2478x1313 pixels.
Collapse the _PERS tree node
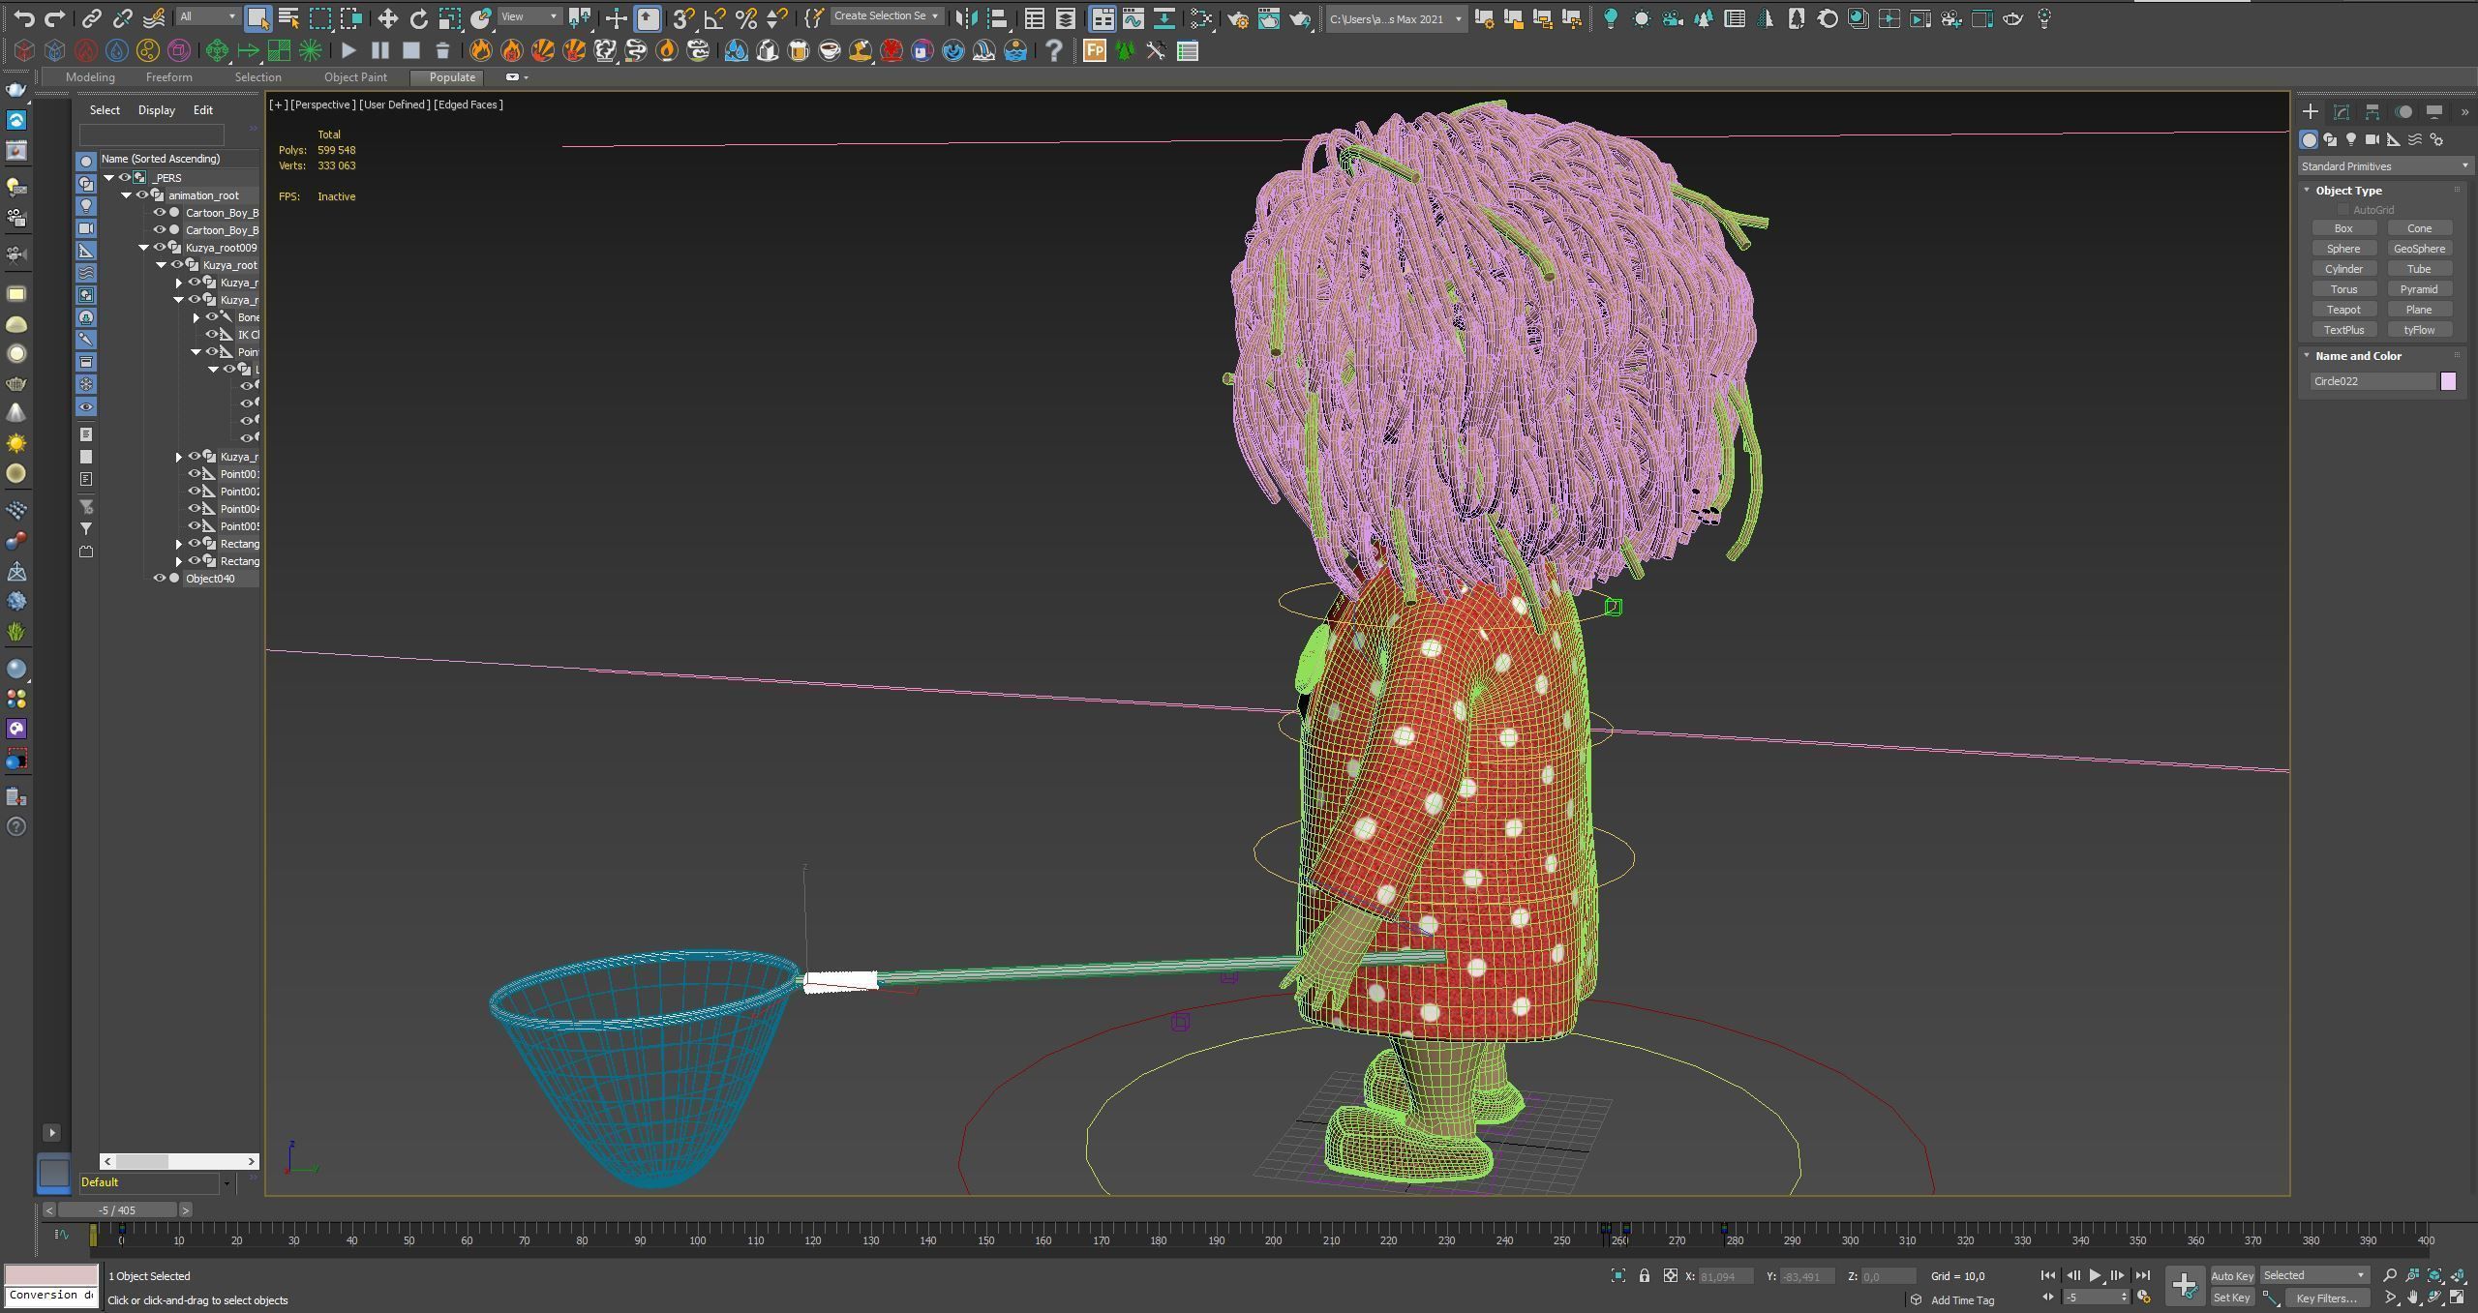click(x=109, y=177)
